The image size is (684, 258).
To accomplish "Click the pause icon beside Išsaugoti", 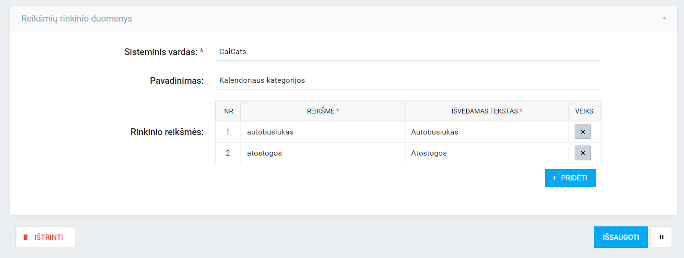I will 661,237.
